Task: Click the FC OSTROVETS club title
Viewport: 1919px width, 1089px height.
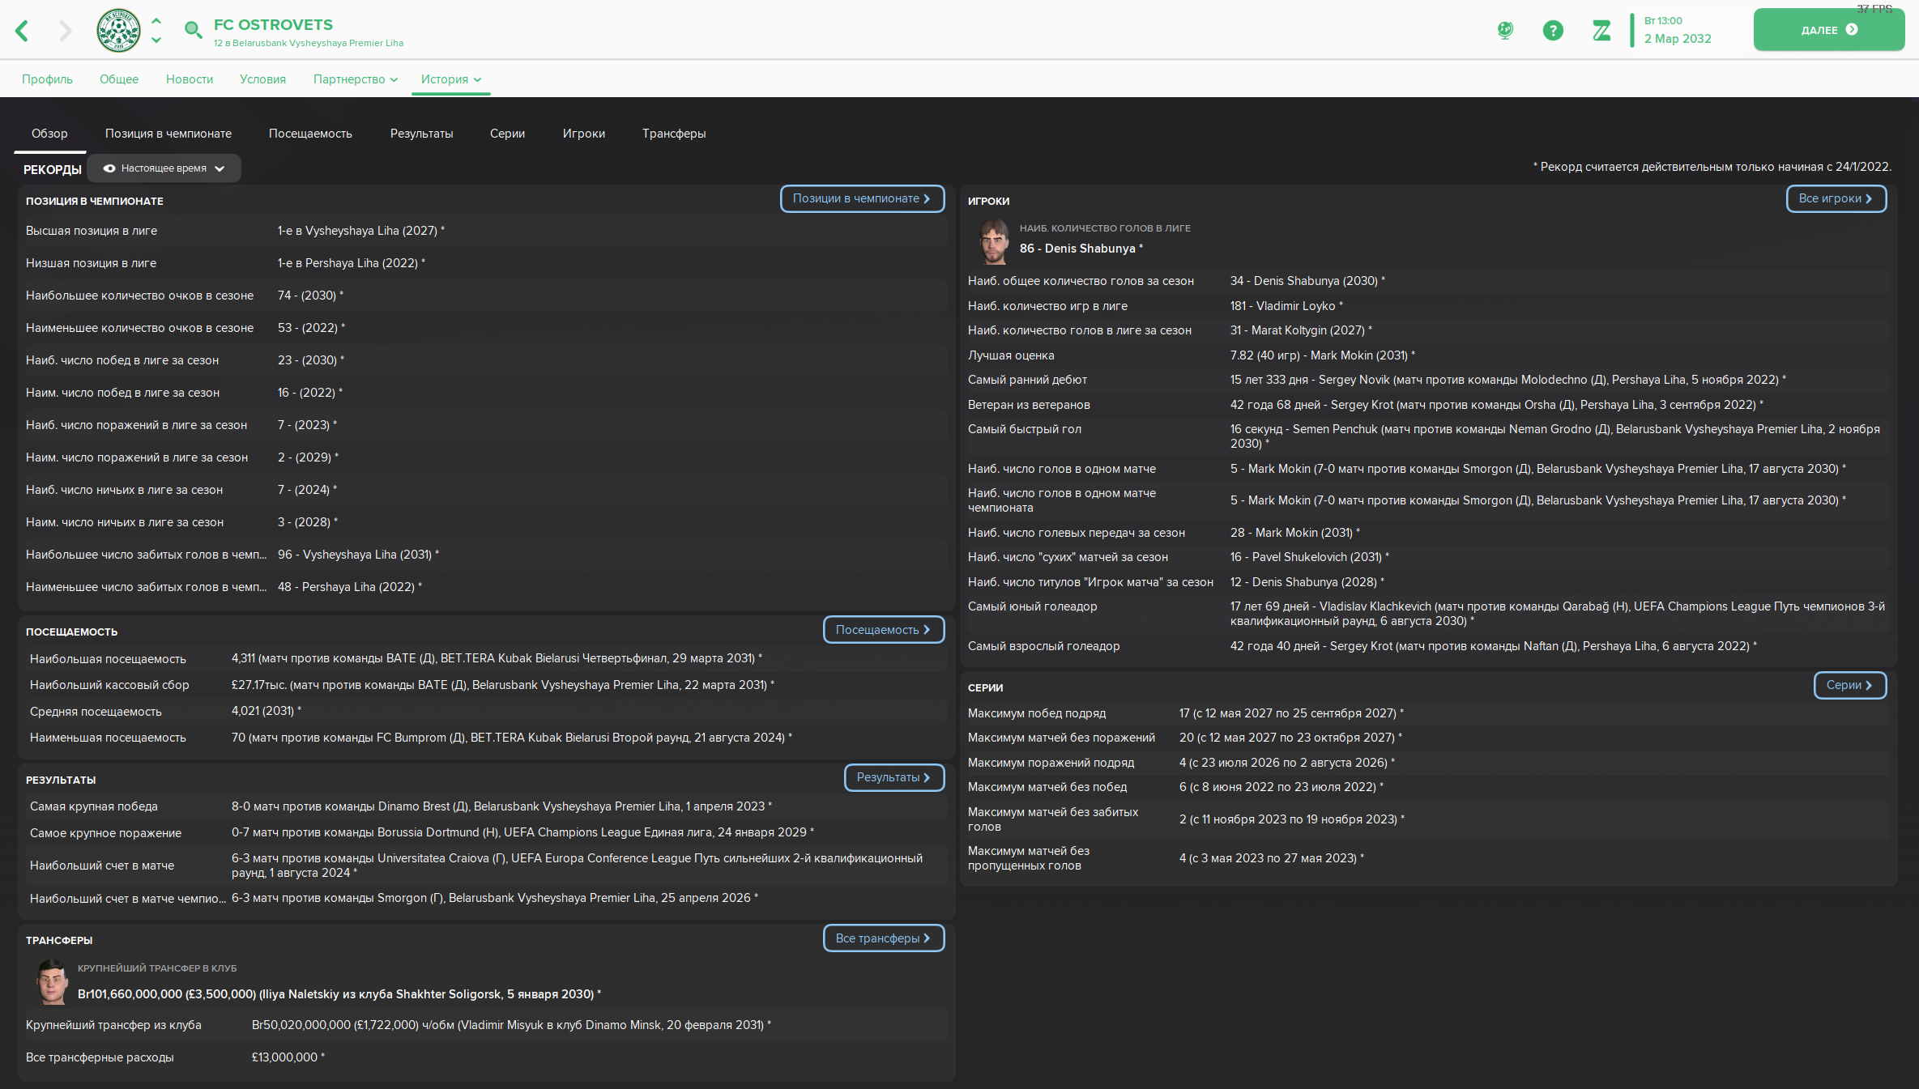Action: (x=273, y=24)
